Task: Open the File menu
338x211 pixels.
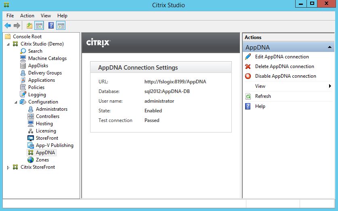Action: pyautogui.click(x=10, y=16)
